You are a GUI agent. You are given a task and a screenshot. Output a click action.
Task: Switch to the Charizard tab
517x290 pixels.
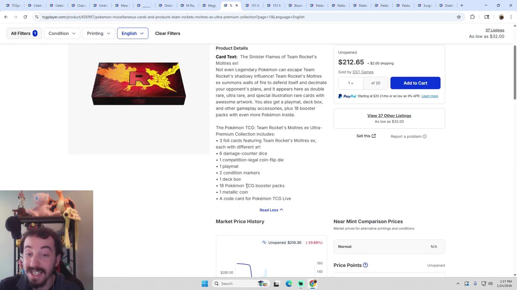coord(78,6)
